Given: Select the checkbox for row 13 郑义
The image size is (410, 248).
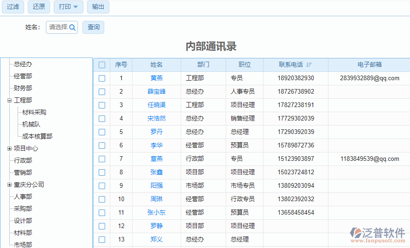Looking at the screenshot, I should click(102, 240).
